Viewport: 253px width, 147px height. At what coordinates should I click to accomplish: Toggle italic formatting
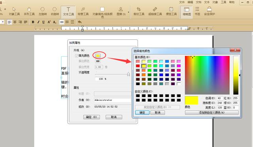pyautogui.click(x=38, y=22)
